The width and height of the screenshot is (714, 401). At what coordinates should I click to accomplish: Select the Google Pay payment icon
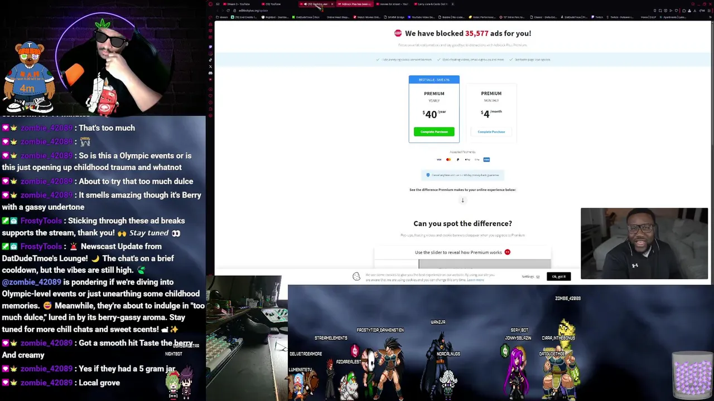pyautogui.click(x=477, y=160)
